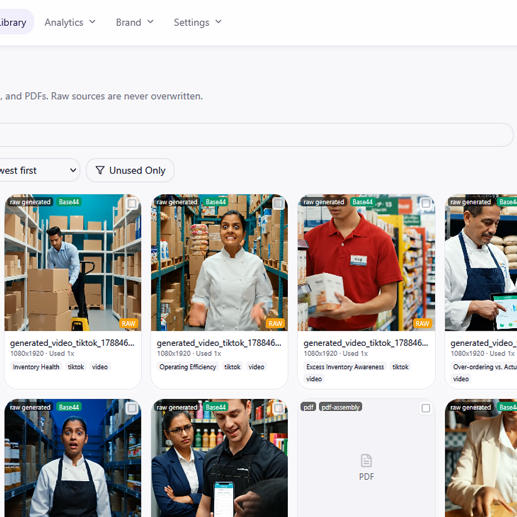This screenshot has width=517, height=517.
Task: Click '1080x1920 · Used 1x' on Excess Inventory card
Action: (x=336, y=353)
